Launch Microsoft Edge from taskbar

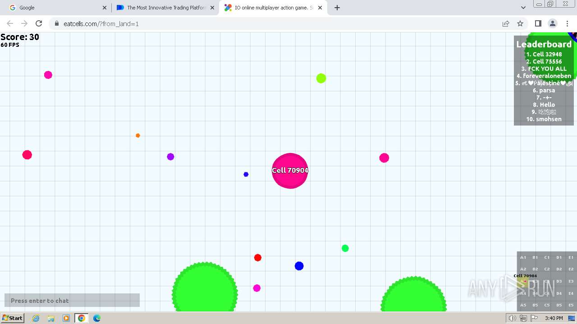(97, 318)
